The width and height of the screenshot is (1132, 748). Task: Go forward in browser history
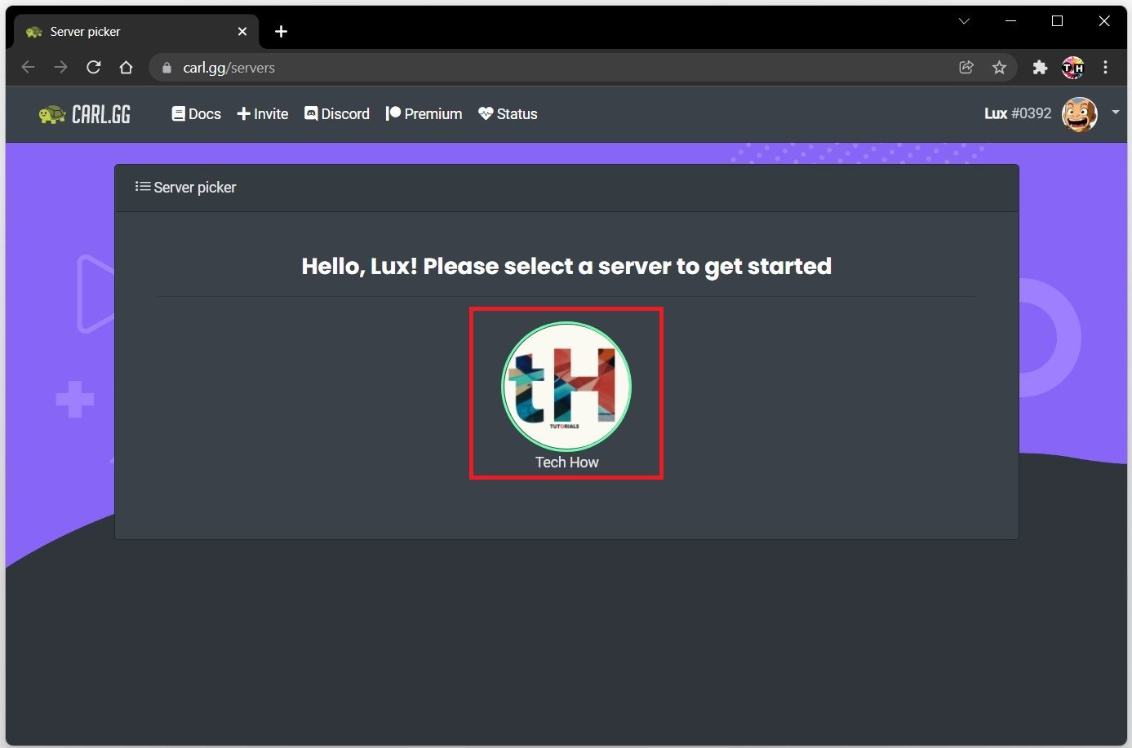coord(61,68)
